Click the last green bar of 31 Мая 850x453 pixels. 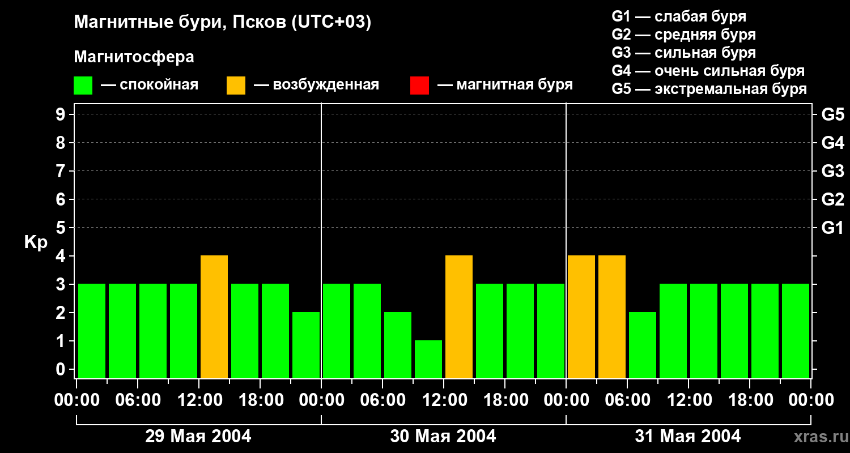796,331
